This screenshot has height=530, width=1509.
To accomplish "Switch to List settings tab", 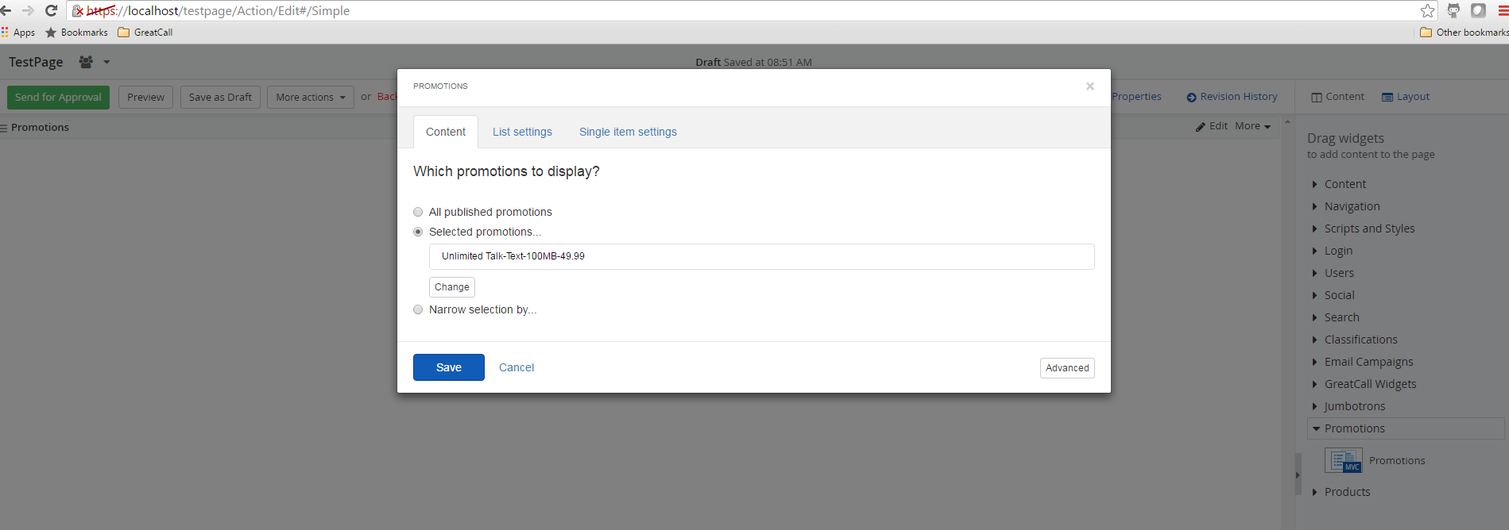I will 522,132.
